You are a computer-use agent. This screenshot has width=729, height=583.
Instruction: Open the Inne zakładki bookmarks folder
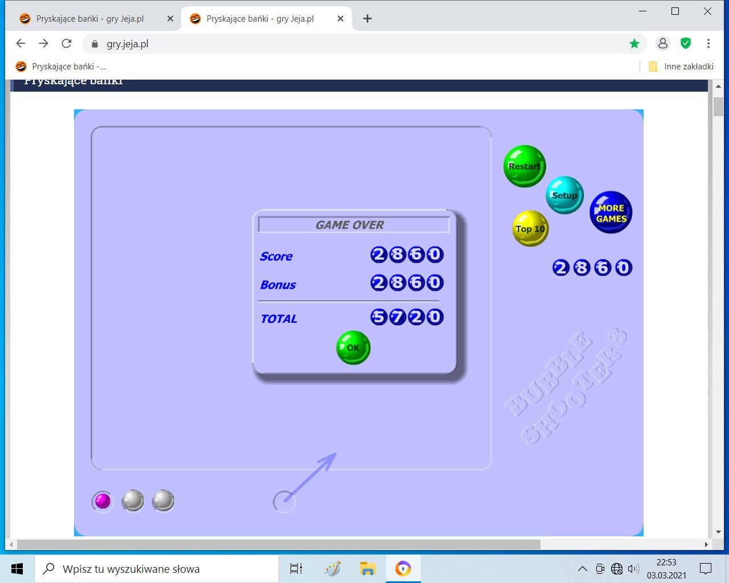[681, 67]
